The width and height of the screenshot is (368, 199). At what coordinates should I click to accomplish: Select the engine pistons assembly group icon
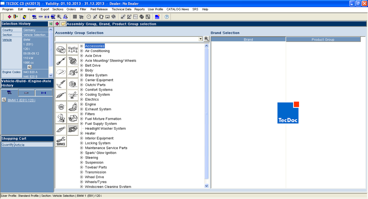click(x=73, y=49)
